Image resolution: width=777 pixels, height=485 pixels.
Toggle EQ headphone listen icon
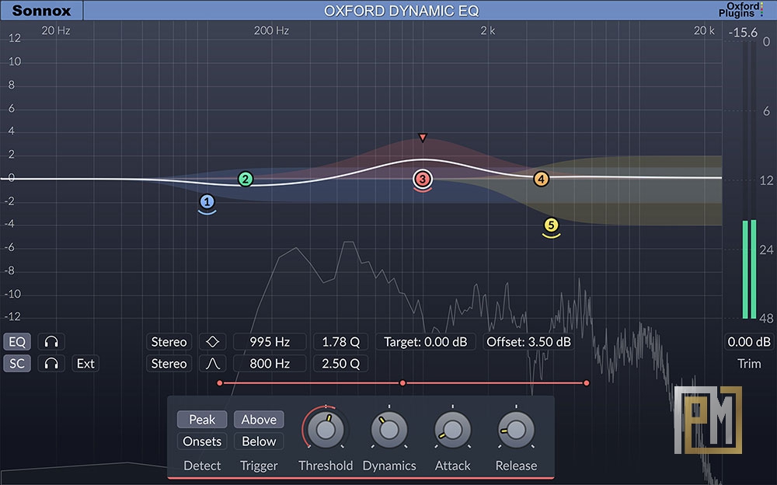click(51, 342)
